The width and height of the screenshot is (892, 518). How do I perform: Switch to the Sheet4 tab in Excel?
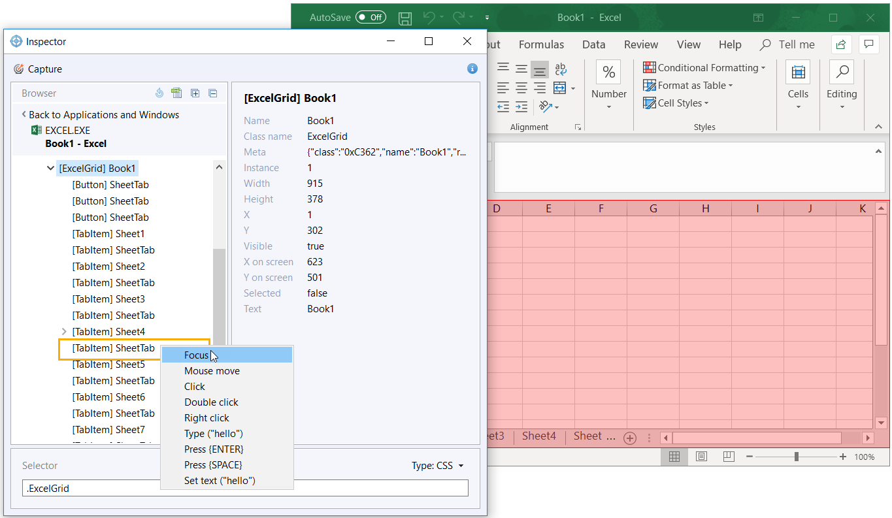[539, 436]
